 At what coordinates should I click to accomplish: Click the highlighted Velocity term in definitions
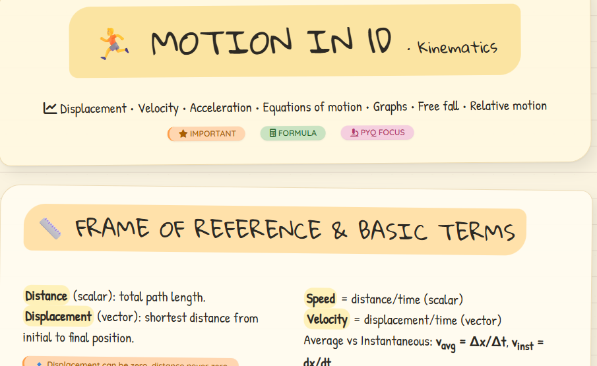[x=327, y=319]
